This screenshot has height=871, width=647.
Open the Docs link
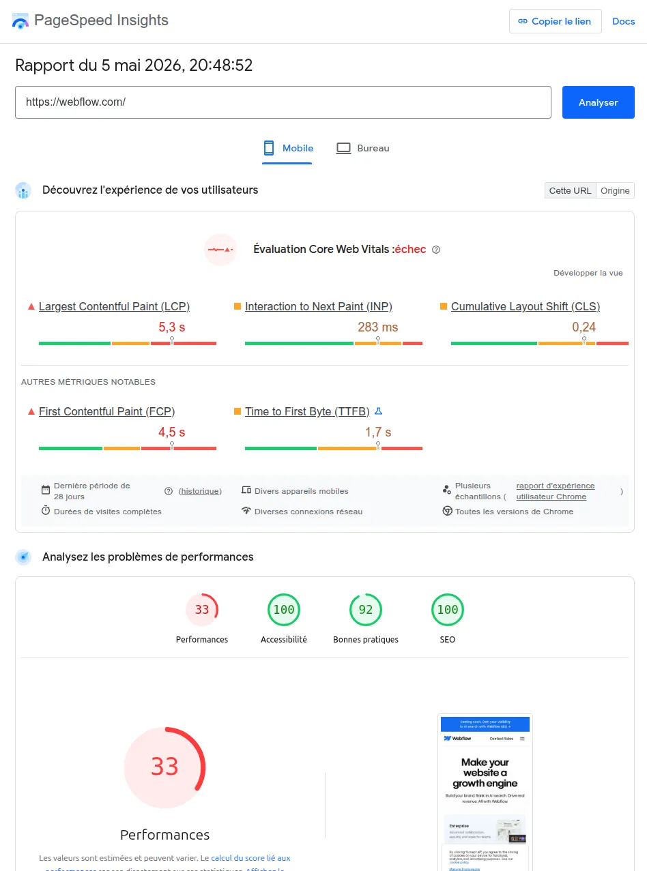point(624,21)
